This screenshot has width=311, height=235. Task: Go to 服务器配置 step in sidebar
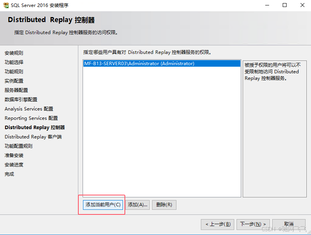tap(16, 90)
